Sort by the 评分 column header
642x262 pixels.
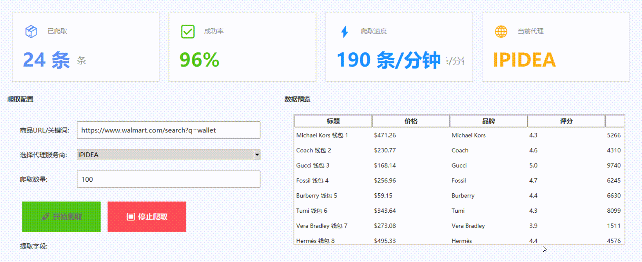pos(566,121)
